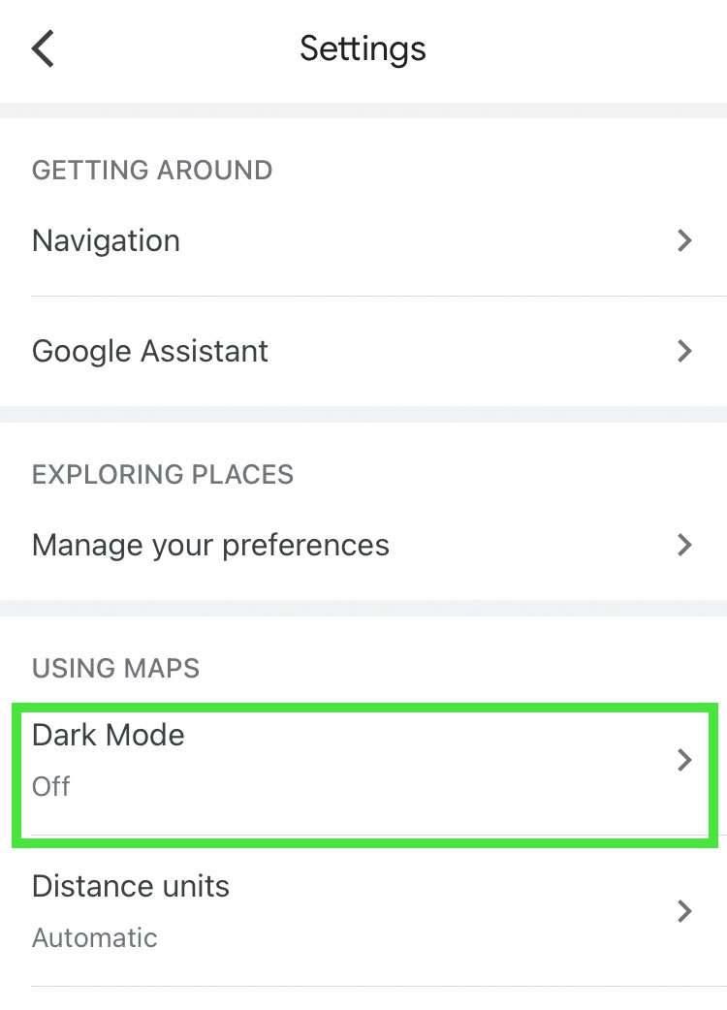
Task: Tap the "Automatic" distance units value
Action: [95, 937]
